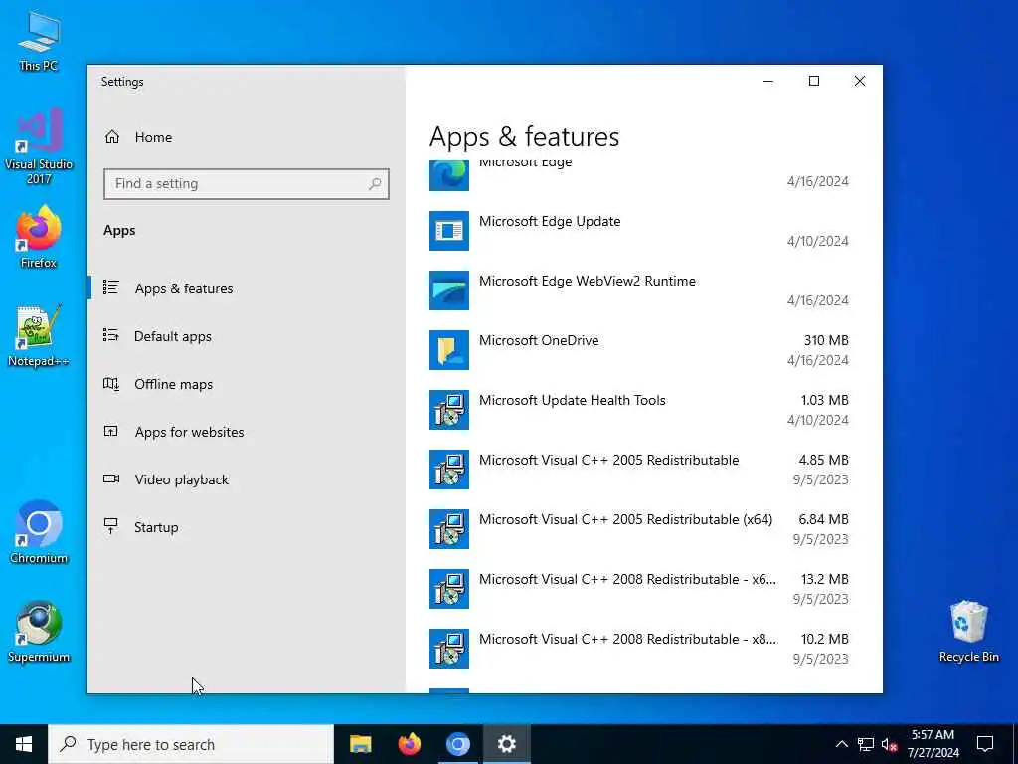Image resolution: width=1018 pixels, height=764 pixels.
Task: Select Visual Studio 2017 desktop shortcut
Action: (x=39, y=147)
